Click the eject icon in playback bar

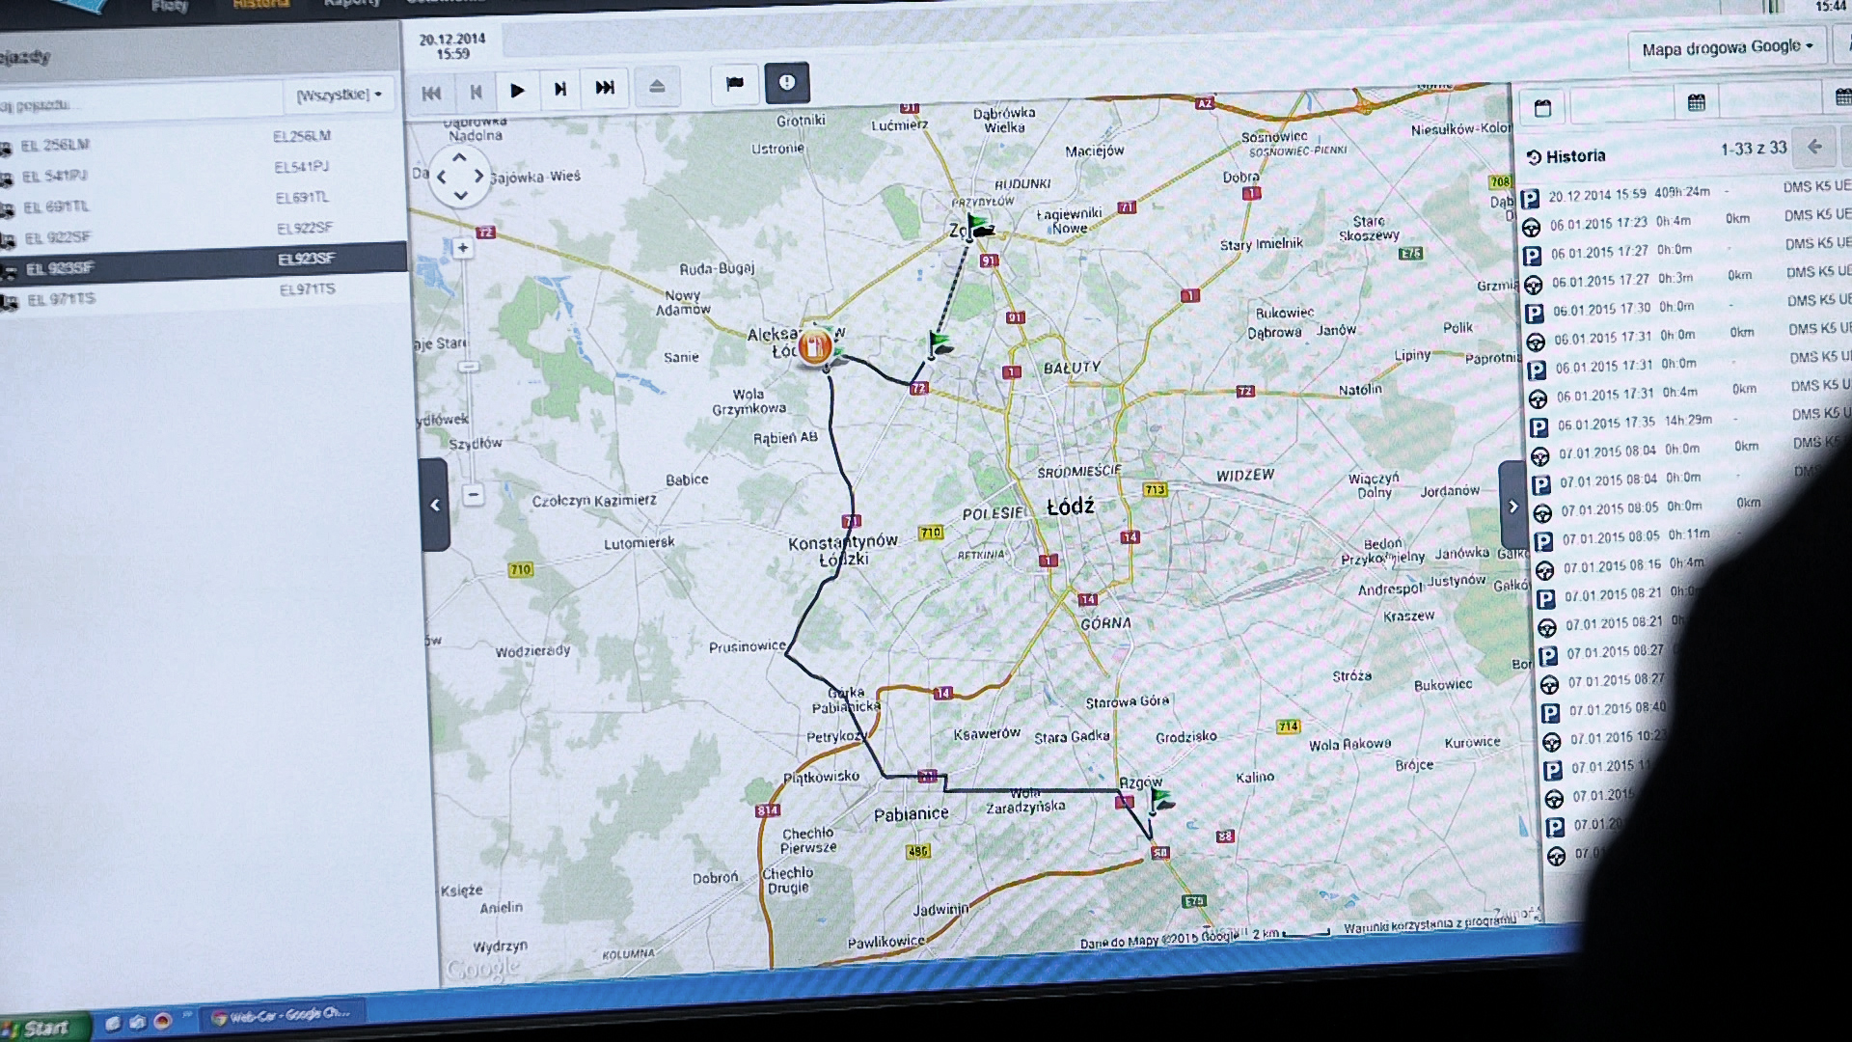click(x=657, y=88)
